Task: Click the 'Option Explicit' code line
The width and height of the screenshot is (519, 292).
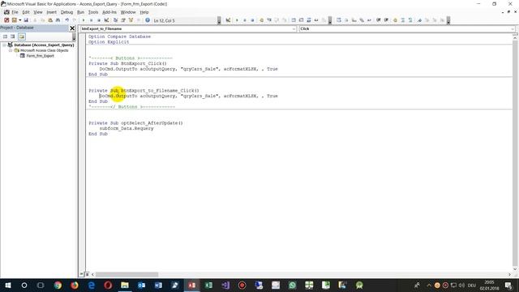Action: tap(109, 42)
